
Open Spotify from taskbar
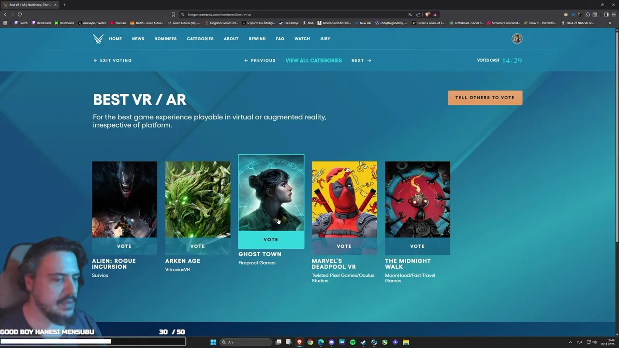(353, 342)
